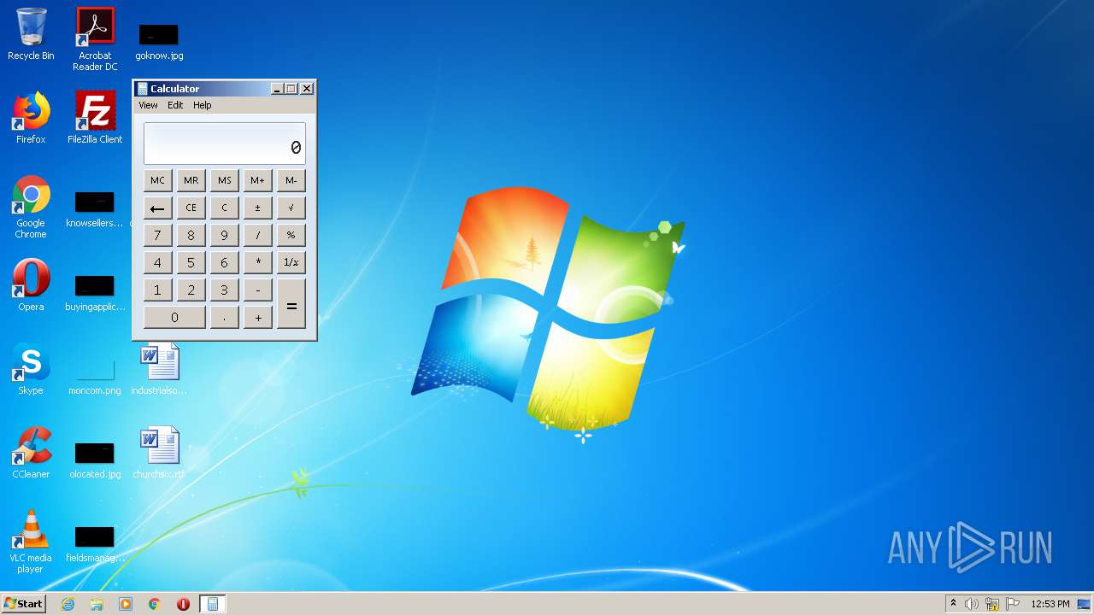This screenshot has width=1094, height=615.
Task: Click the M- memory subtract button
Action: [x=291, y=180]
